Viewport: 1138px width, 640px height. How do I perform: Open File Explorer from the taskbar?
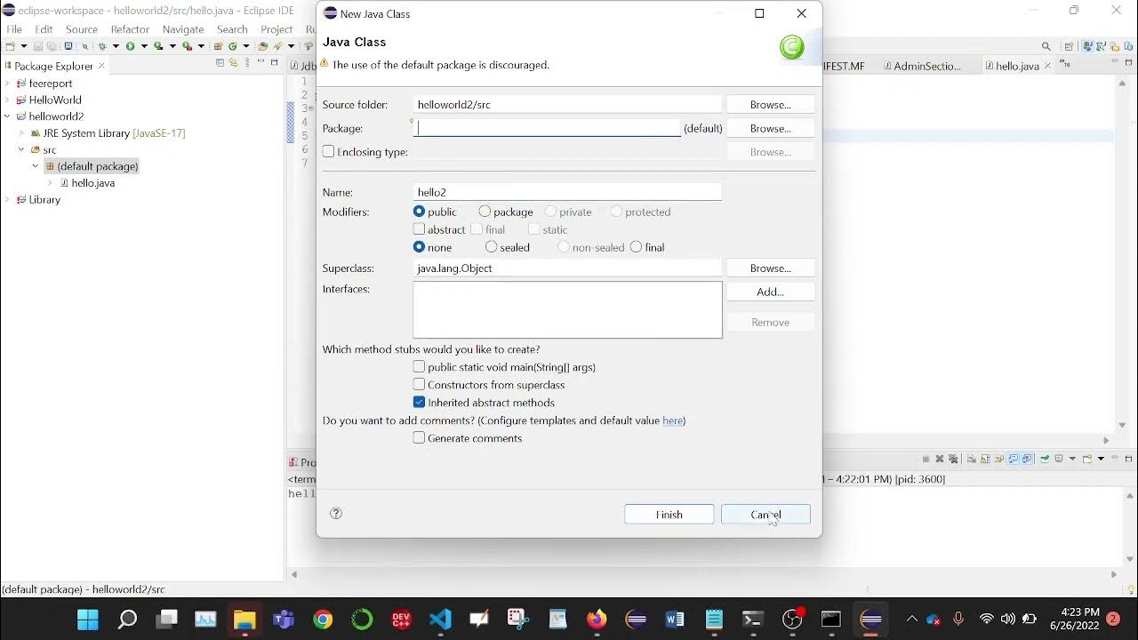[244, 620]
